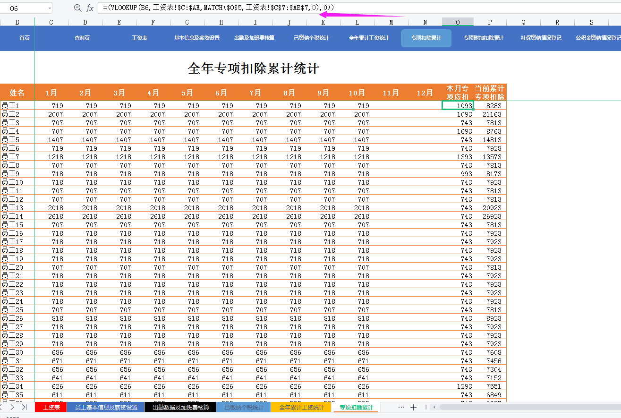Open the sheet list via the ellipsis icon
This screenshot has height=418, width=621.
pyautogui.click(x=402, y=407)
